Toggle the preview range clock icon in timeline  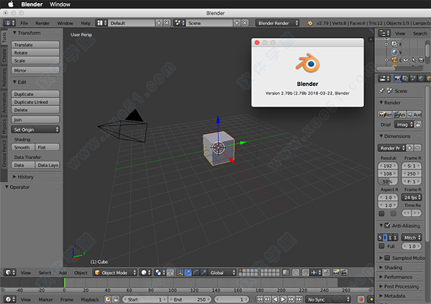pyautogui.click(x=108, y=299)
